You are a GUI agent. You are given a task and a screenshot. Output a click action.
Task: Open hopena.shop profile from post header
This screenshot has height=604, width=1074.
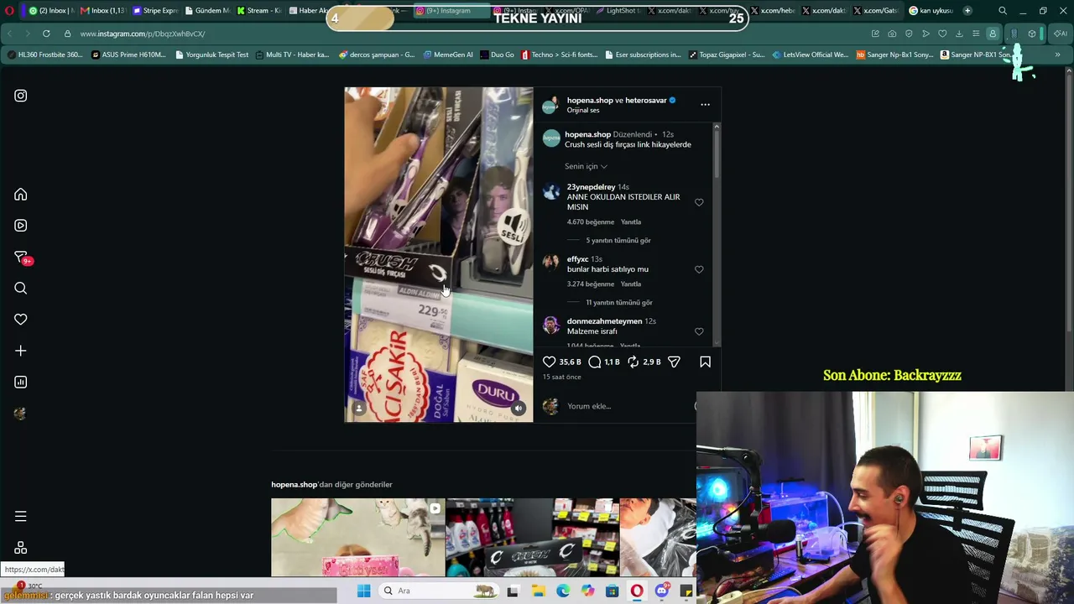(590, 101)
